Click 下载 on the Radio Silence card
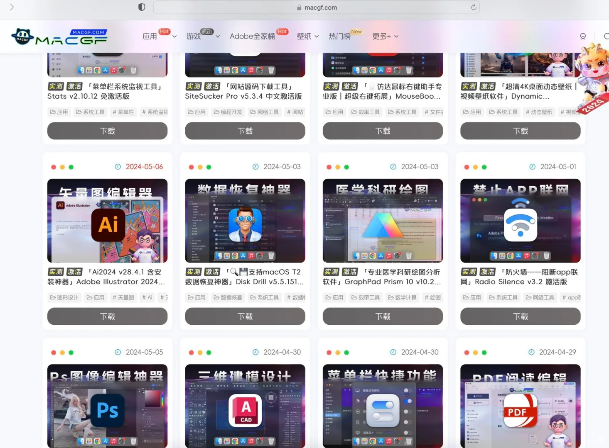The height and width of the screenshot is (448, 609). tap(520, 316)
